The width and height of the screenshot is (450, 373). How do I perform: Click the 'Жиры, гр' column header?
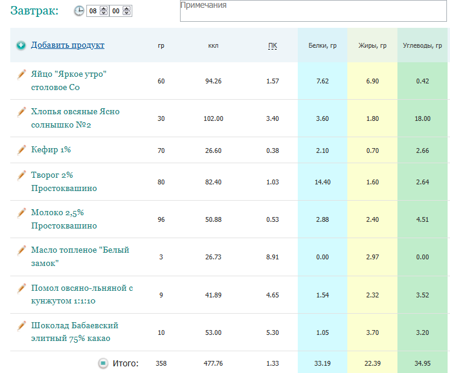(373, 45)
